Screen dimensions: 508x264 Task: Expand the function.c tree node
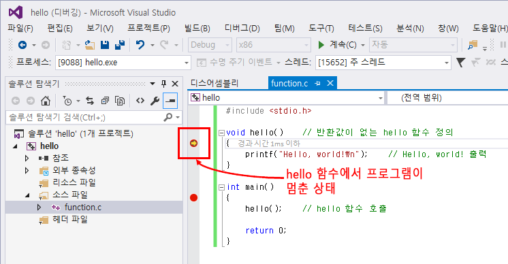coord(39,207)
